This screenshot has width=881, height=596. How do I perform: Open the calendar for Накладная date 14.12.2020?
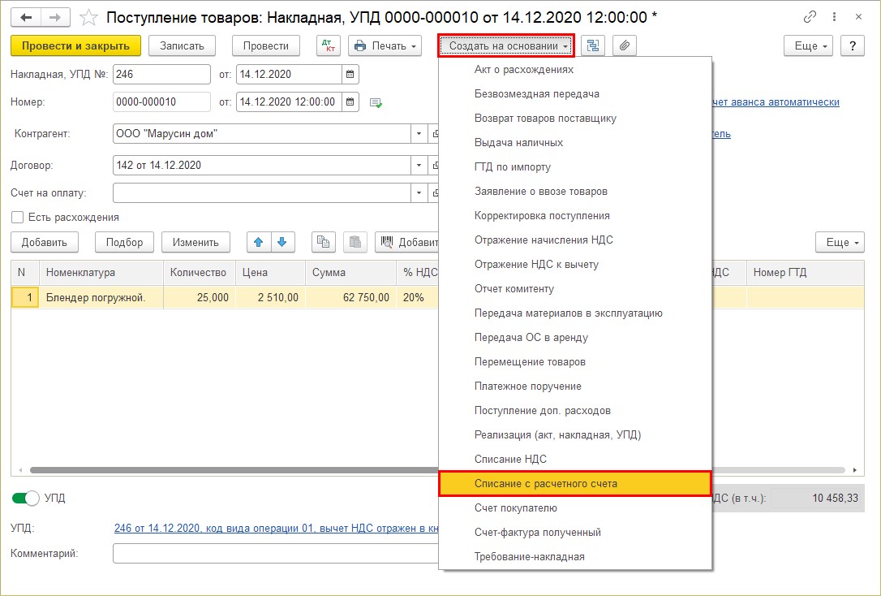coord(350,74)
